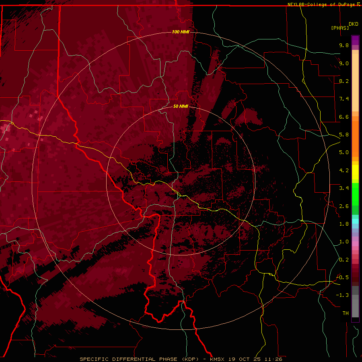Click the -1.3 scale value

pos(342,295)
